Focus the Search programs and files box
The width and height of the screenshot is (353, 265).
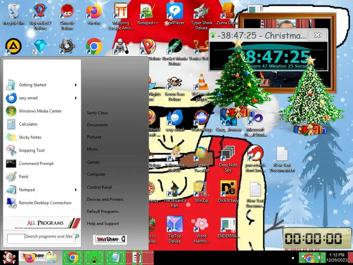coord(41,238)
